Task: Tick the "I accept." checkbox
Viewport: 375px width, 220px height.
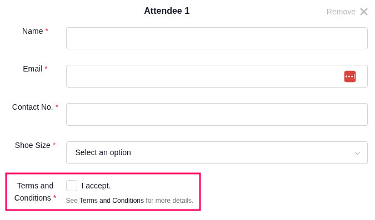Action: point(72,186)
